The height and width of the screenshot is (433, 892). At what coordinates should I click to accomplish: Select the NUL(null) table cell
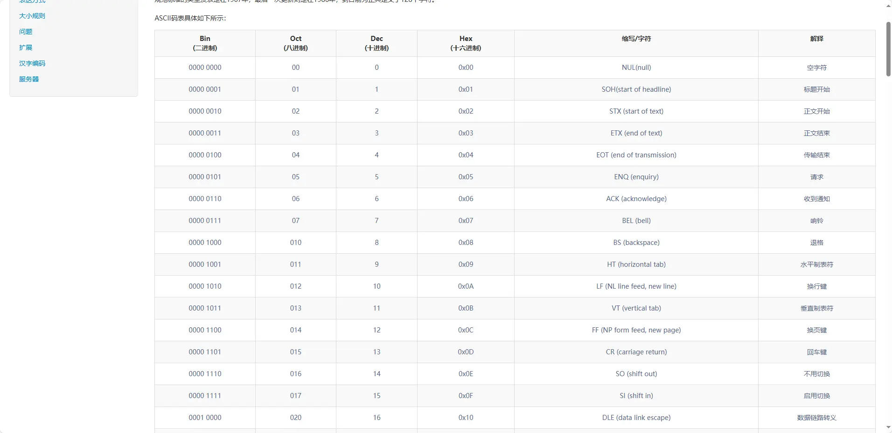click(636, 68)
